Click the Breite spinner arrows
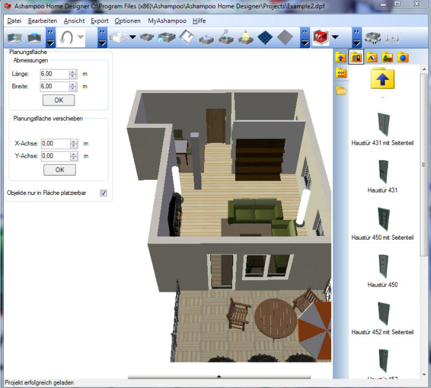The width and height of the screenshot is (431, 388). [73, 86]
